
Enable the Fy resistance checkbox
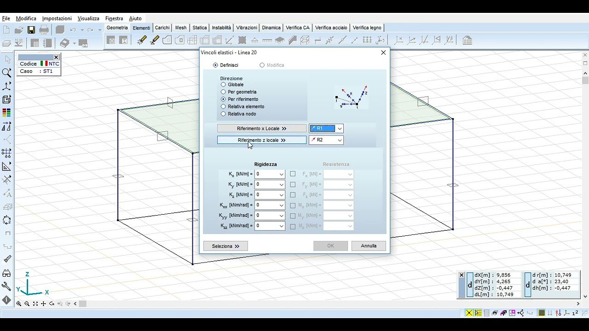pyautogui.click(x=293, y=184)
